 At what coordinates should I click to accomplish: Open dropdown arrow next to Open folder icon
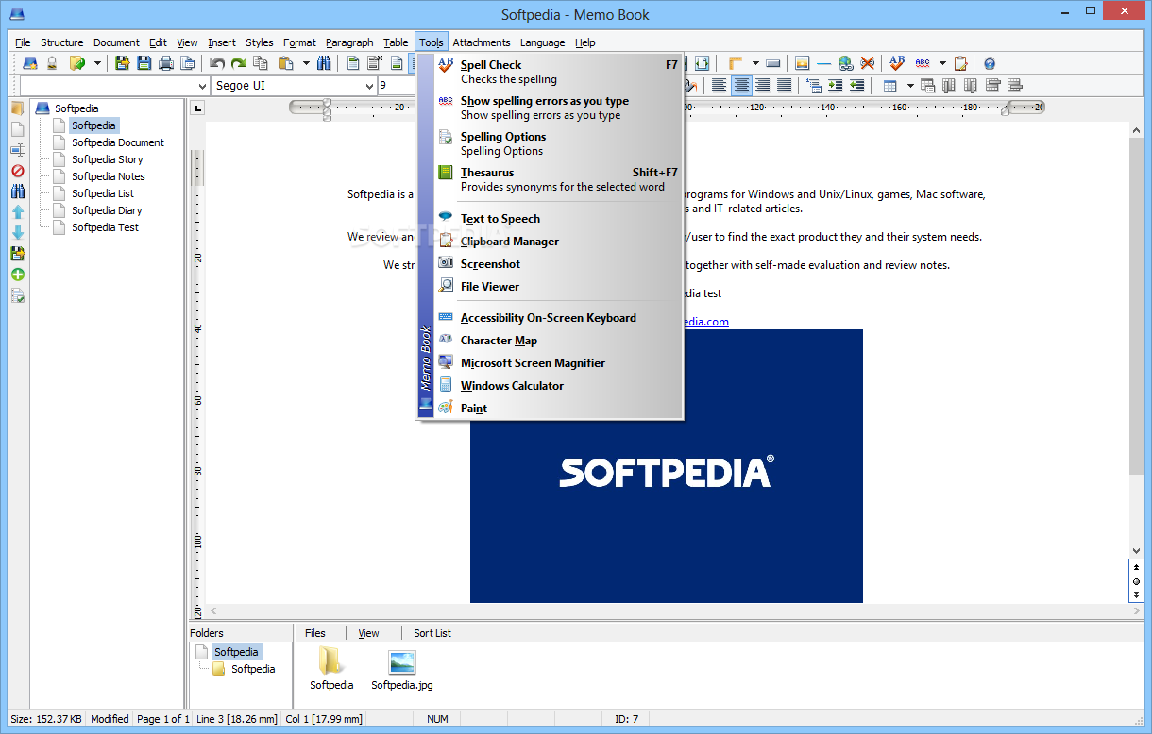97,63
